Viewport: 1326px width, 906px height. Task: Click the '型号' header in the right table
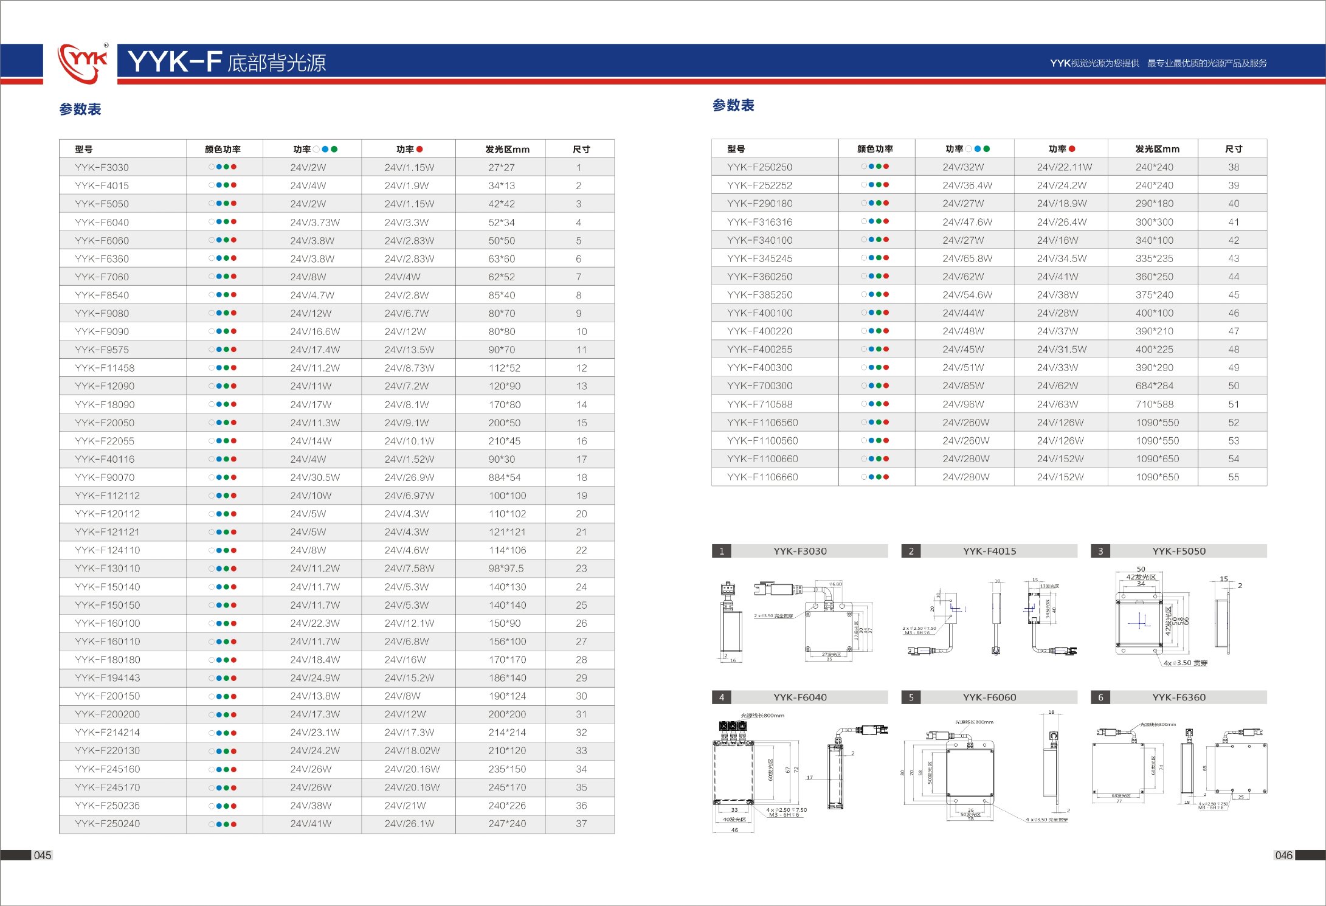click(x=736, y=148)
